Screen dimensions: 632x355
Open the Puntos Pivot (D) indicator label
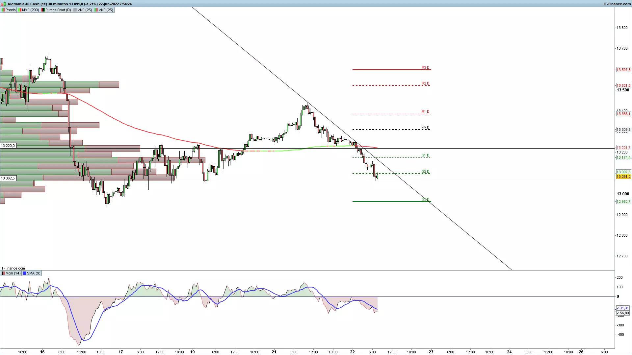56,10
